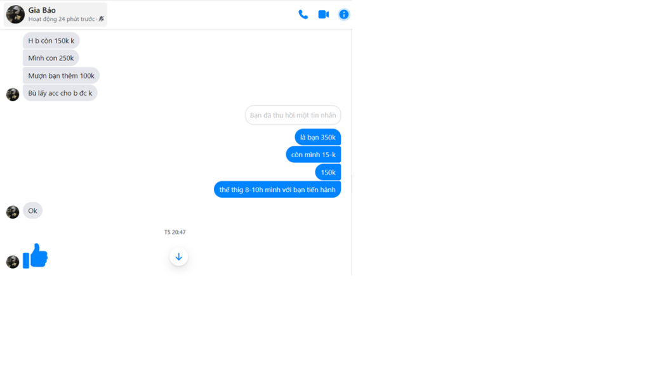Image resolution: width=650 pixels, height=365 pixels.
Task: Start a voice call with Gia Bảo
Action: [x=303, y=15]
